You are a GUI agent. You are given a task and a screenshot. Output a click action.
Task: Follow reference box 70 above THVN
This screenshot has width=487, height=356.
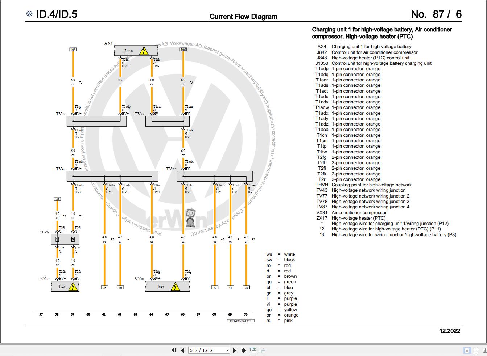pyautogui.click(x=57, y=199)
